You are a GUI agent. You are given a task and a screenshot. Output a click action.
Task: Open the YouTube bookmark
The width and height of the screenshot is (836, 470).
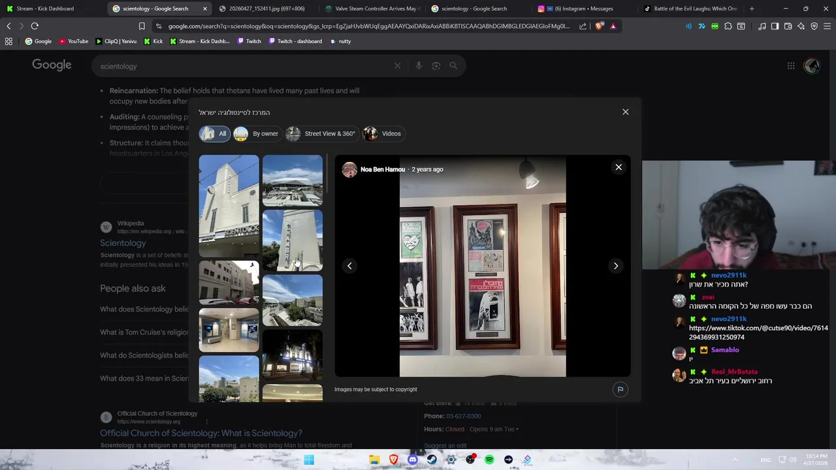tap(73, 41)
